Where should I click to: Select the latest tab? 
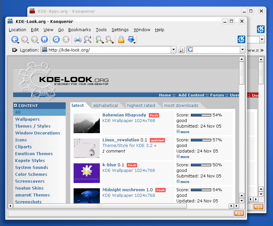(78, 106)
